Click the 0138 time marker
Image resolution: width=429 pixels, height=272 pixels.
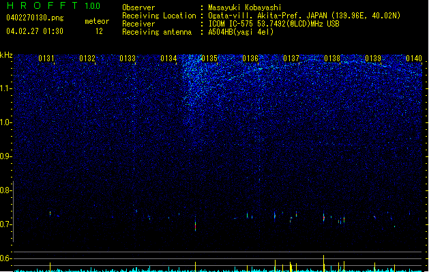(332, 58)
